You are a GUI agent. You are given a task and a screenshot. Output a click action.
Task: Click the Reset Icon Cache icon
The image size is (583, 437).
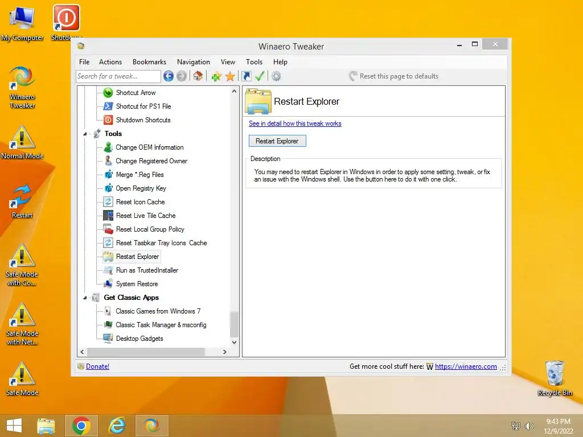click(108, 202)
